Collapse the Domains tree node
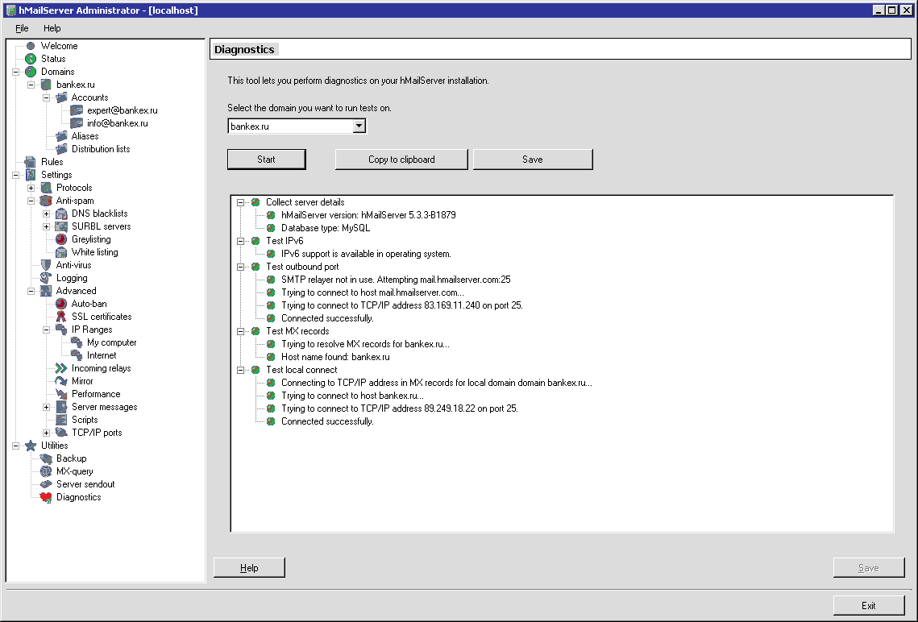Viewport: 918px width, 622px height. pyautogui.click(x=16, y=72)
